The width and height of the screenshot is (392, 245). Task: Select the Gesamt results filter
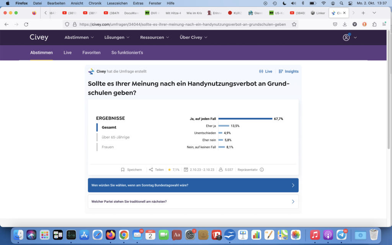point(109,127)
